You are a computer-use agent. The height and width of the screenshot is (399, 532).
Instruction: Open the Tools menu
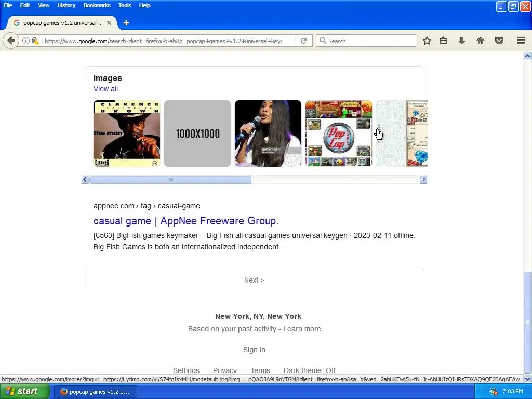125,5
